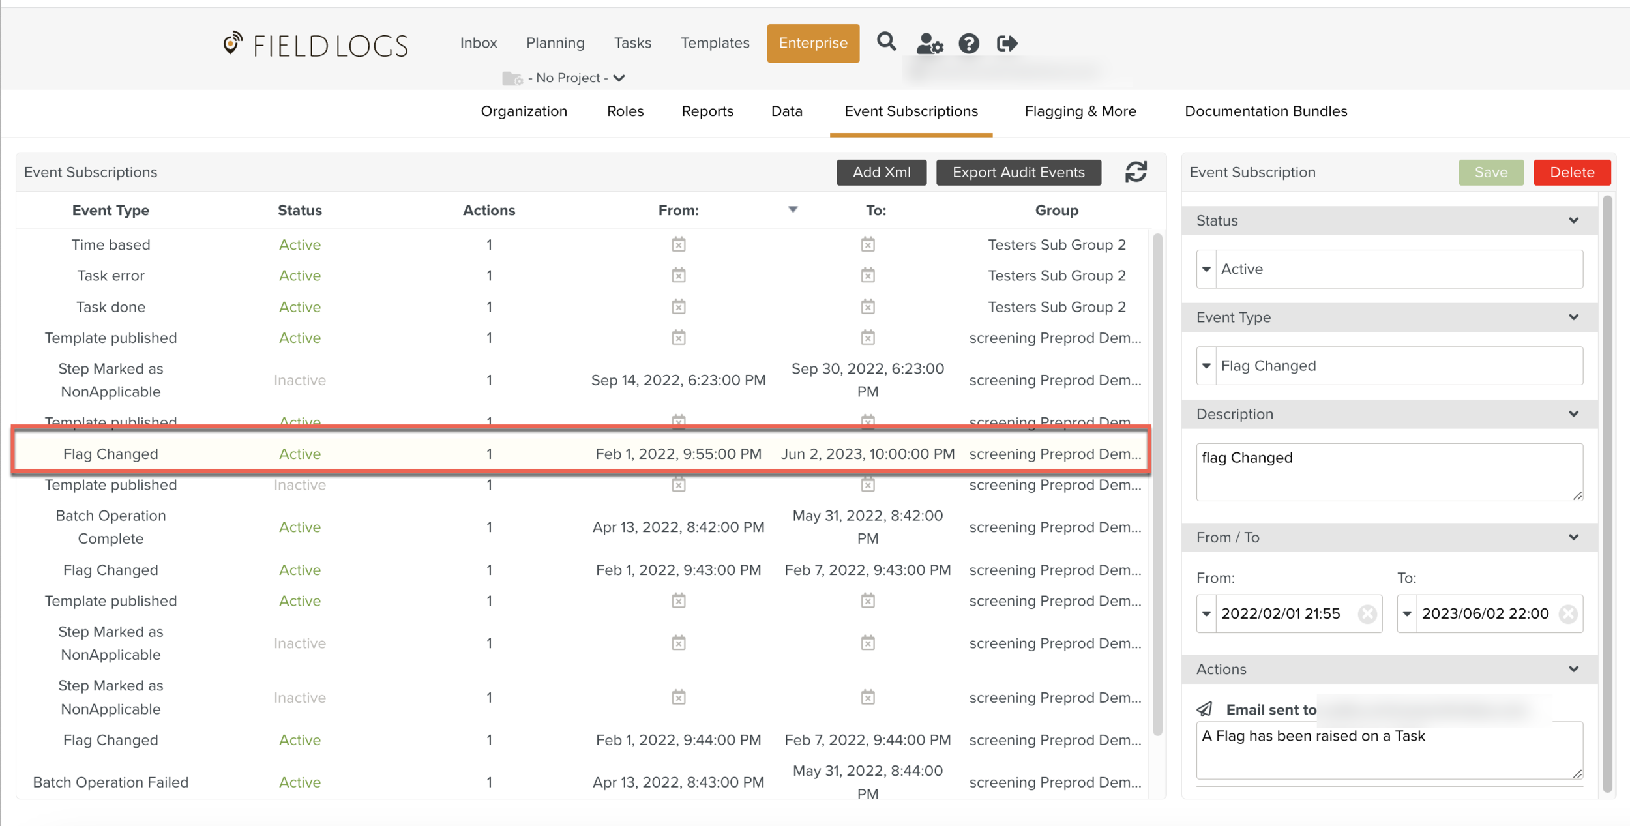
Task: Click the logout arrow icon
Action: click(1007, 44)
